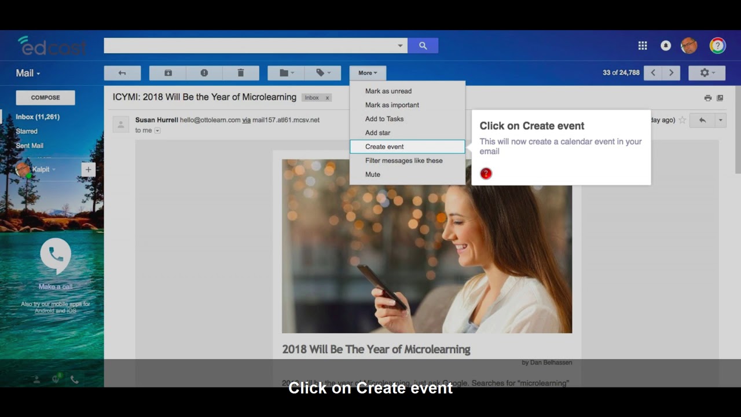Click the plus button beside Kalpit
This screenshot has width=741, height=417.
[88, 170]
